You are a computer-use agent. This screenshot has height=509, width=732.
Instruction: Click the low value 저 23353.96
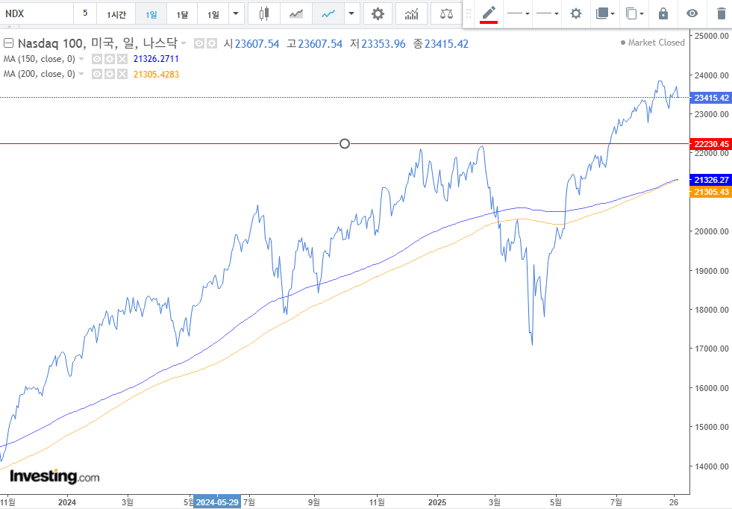point(378,44)
